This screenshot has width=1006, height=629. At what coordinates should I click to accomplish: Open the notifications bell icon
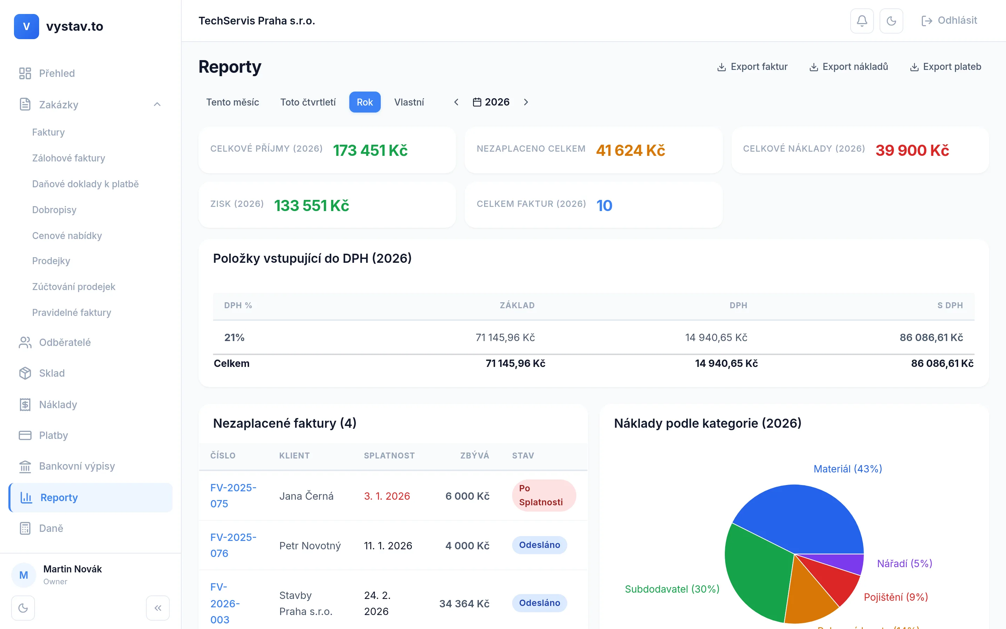pyautogui.click(x=862, y=21)
